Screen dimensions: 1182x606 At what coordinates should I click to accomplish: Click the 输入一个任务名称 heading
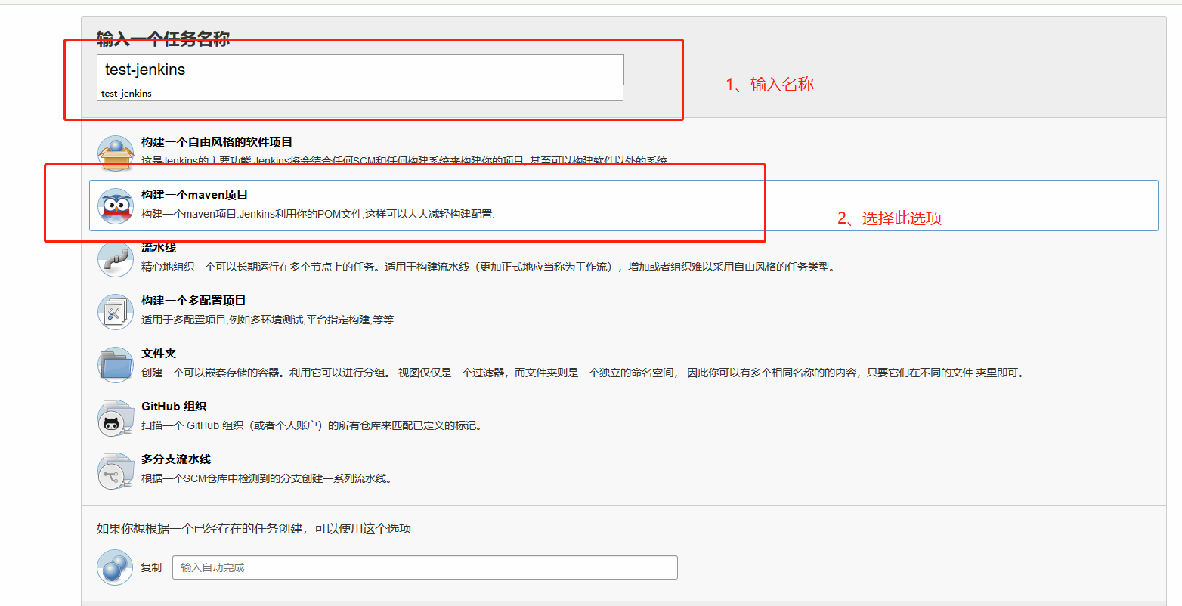point(163,39)
